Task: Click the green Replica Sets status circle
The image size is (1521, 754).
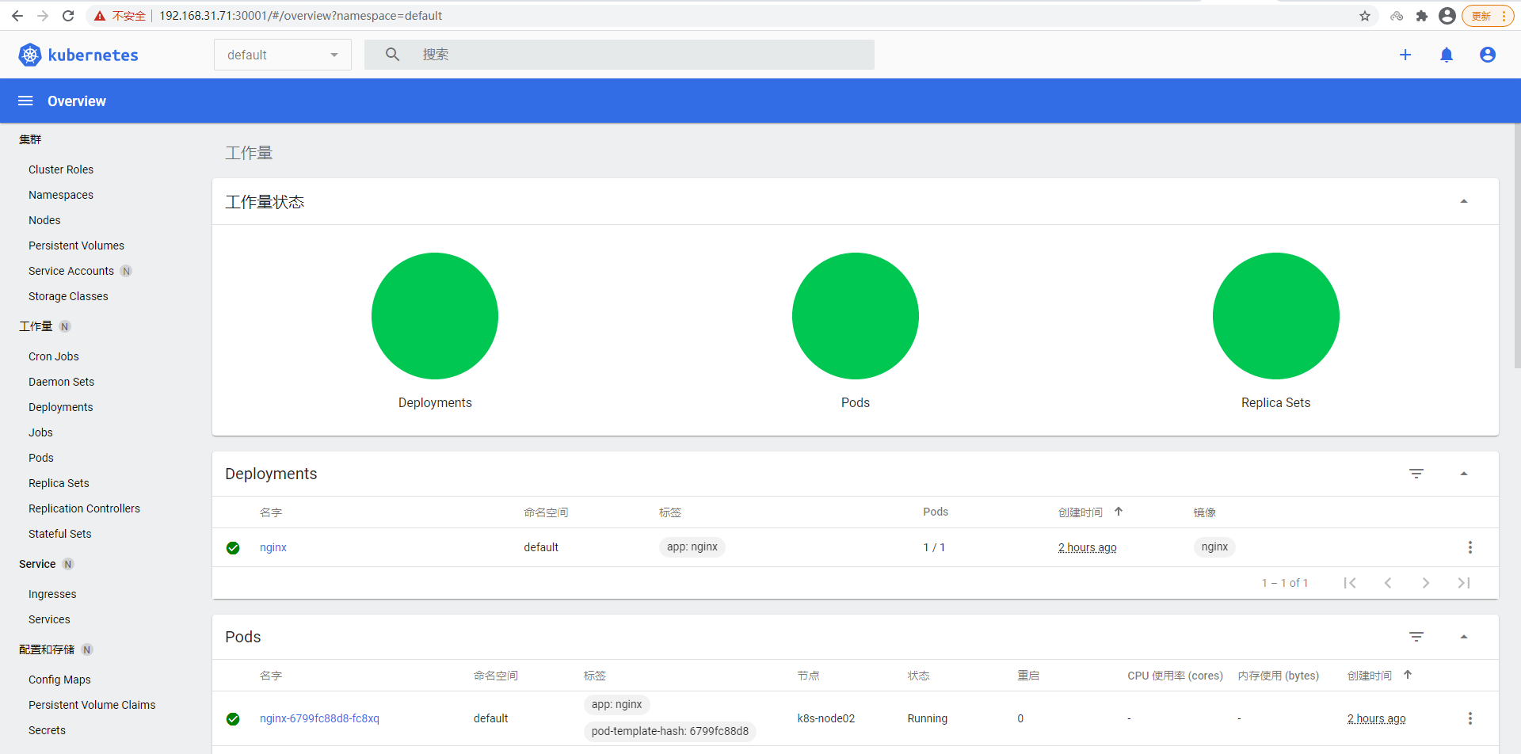Action: point(1276,316)
